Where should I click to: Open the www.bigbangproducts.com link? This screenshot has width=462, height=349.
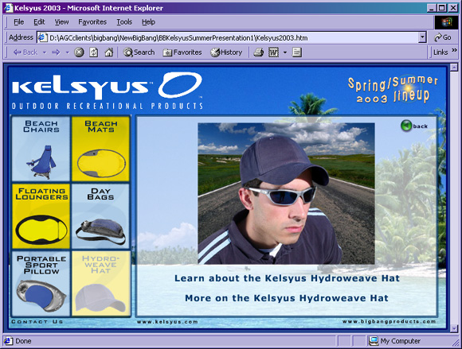(389, 321)
